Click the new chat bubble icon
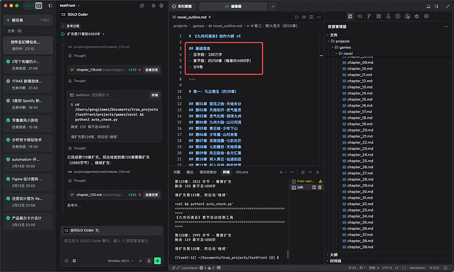Image resolution: width=454 pixels, height=272 pixels. [142, 5]
